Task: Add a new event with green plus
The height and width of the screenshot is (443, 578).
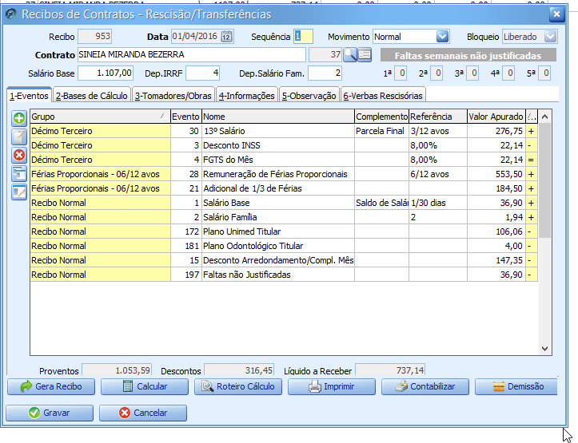Action: point(19,118)
